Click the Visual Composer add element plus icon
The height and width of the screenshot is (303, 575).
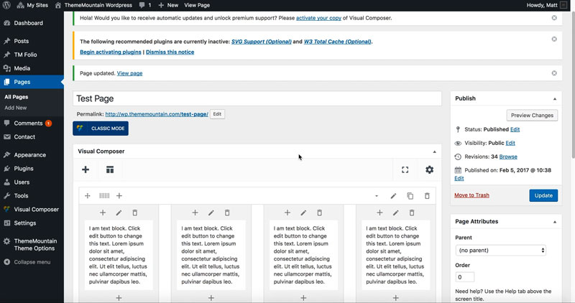(86, 169)
